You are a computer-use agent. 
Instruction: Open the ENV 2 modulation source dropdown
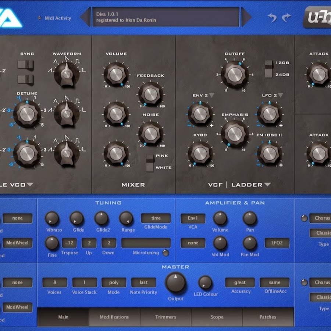(x=211, y=95)
